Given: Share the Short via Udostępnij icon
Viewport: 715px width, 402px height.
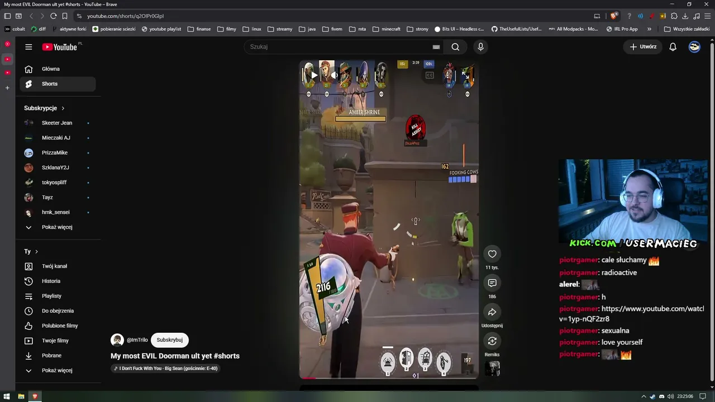Looking at the screenshot, I should [492, 312].
